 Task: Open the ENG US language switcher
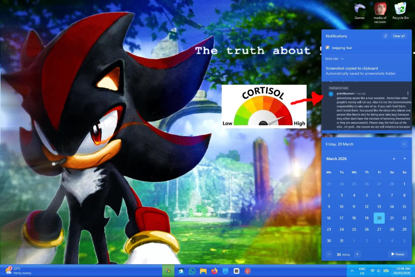(362, 271)
